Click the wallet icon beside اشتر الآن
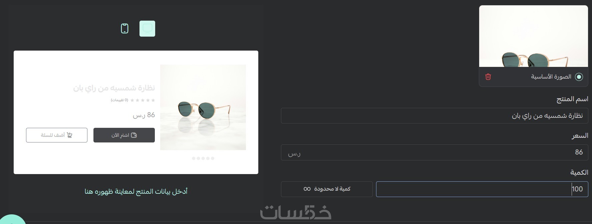 [134, 135]
